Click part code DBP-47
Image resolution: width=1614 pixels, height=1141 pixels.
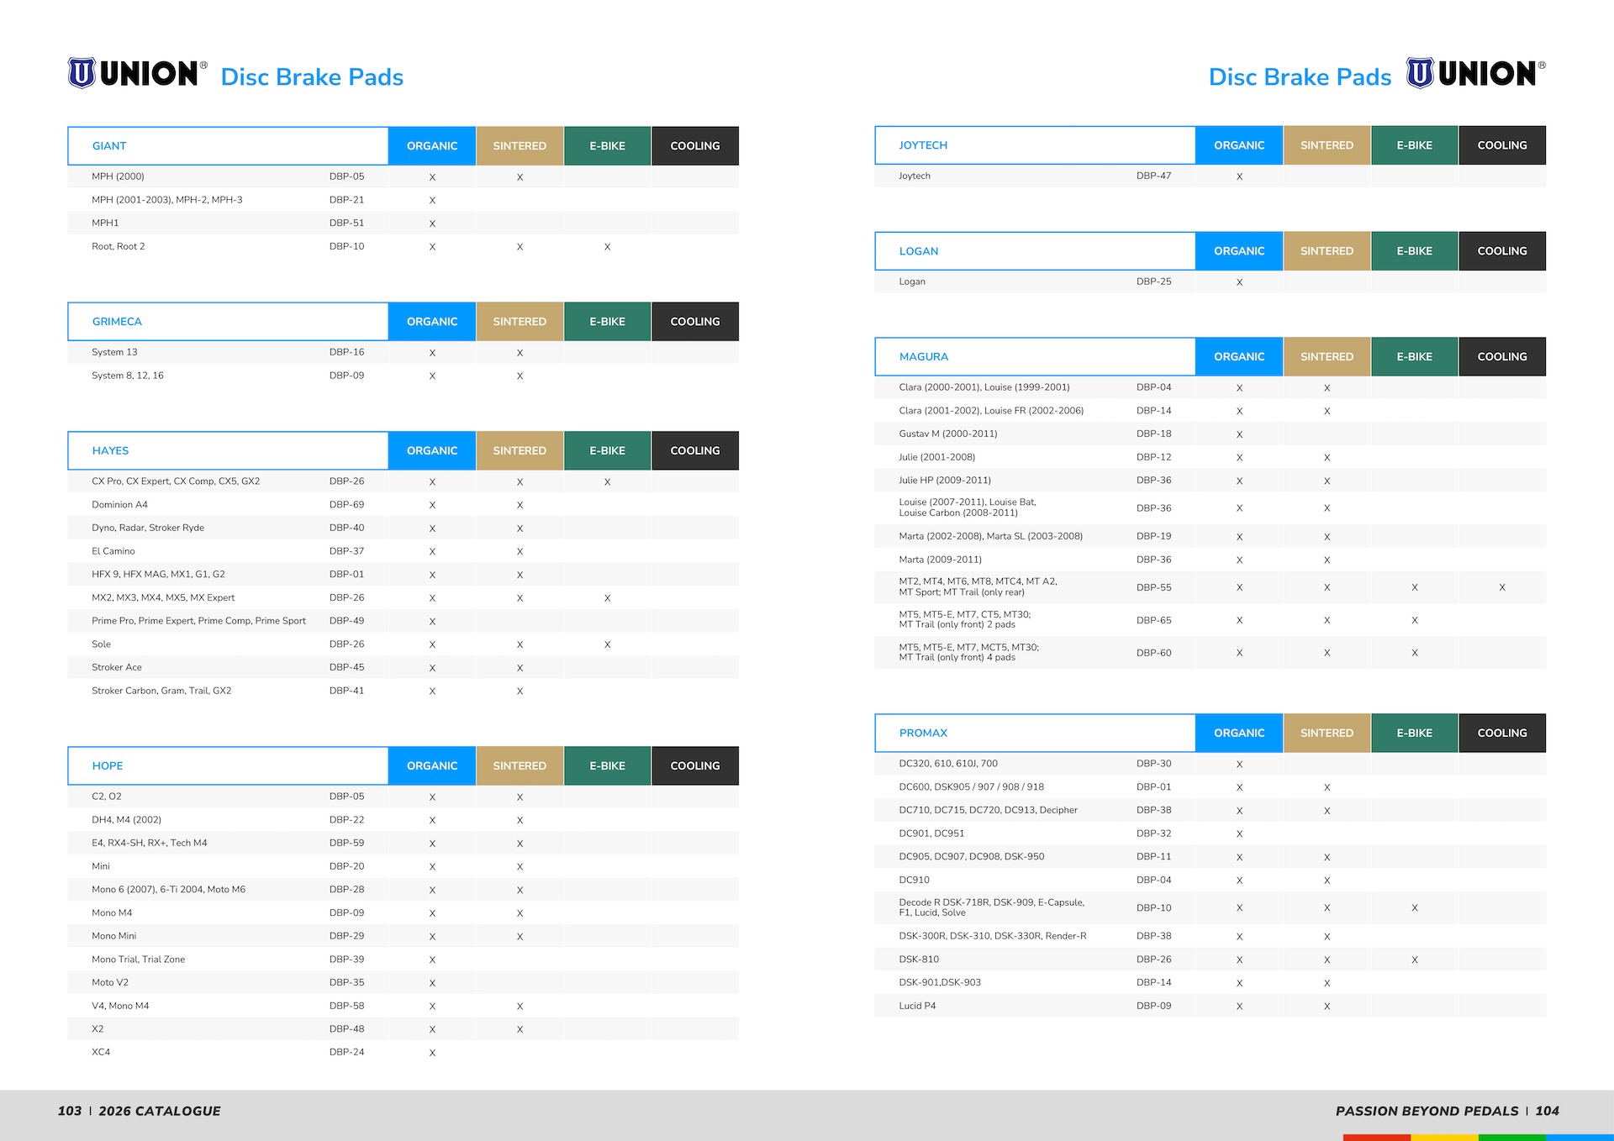click(x=1153, y=176)
